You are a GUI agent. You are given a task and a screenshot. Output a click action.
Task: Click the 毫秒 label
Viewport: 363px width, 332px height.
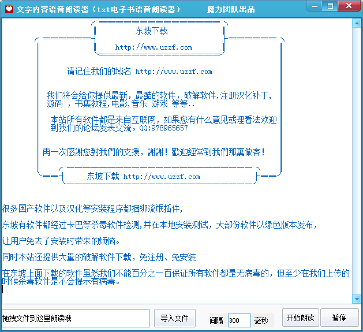click(261, 320)
